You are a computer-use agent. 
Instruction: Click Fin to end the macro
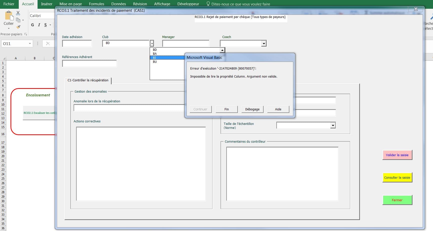[227, 109]
